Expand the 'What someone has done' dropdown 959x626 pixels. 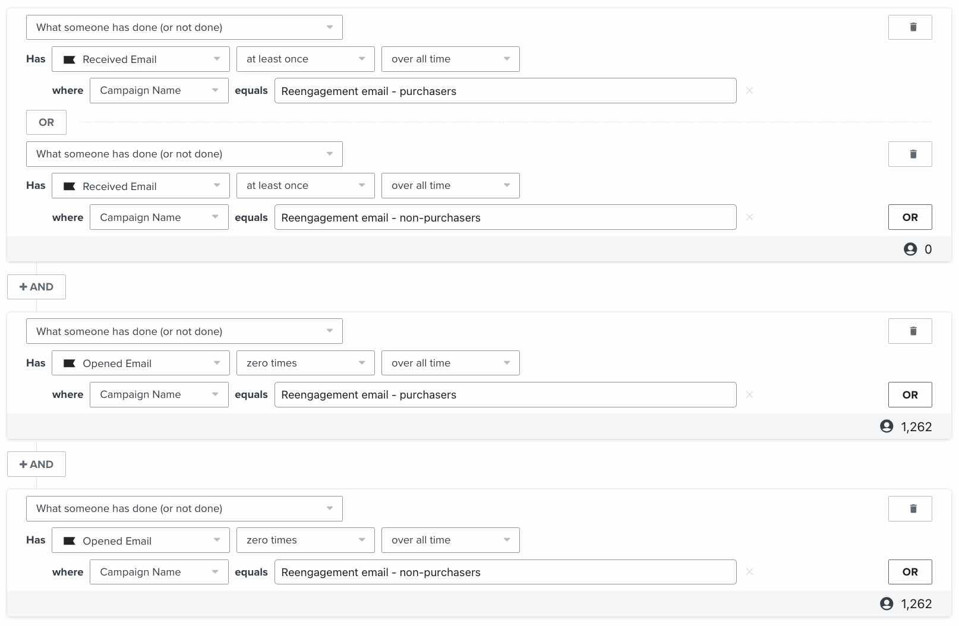184,27
